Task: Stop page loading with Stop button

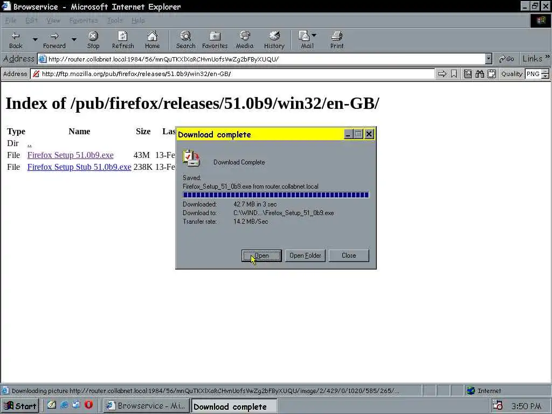Action: (x=93, y=40)
